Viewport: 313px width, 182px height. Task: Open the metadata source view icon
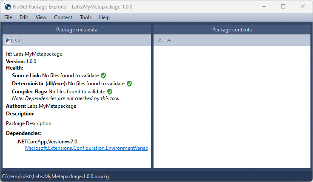17,40
